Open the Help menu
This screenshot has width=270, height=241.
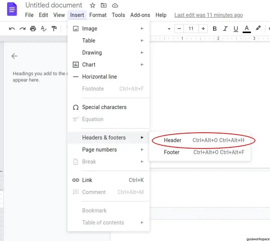pyautogui.click(x=161, y=15)
